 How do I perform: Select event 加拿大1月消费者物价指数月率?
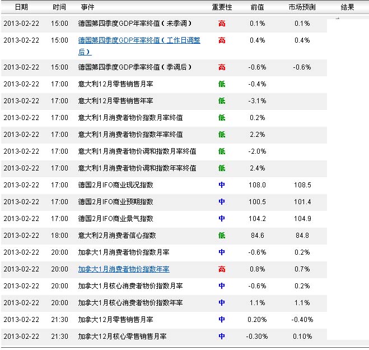(124, 252)
